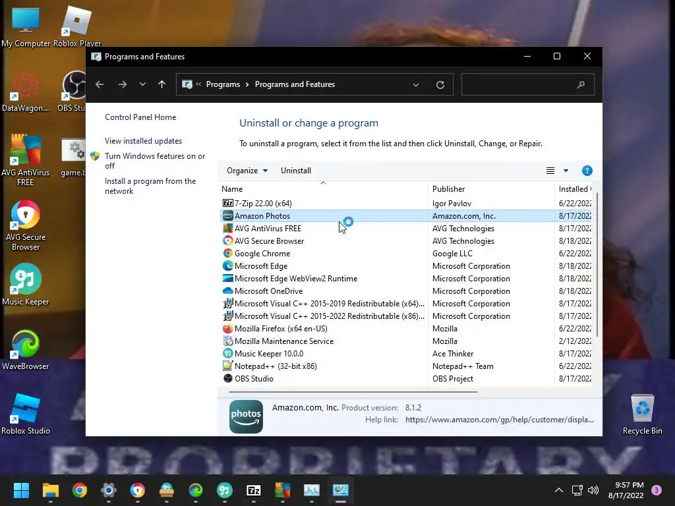This screenshot has width=675, height=506.
Task: Click the Amazon Photos list icon
Action: tap(227, 215)
